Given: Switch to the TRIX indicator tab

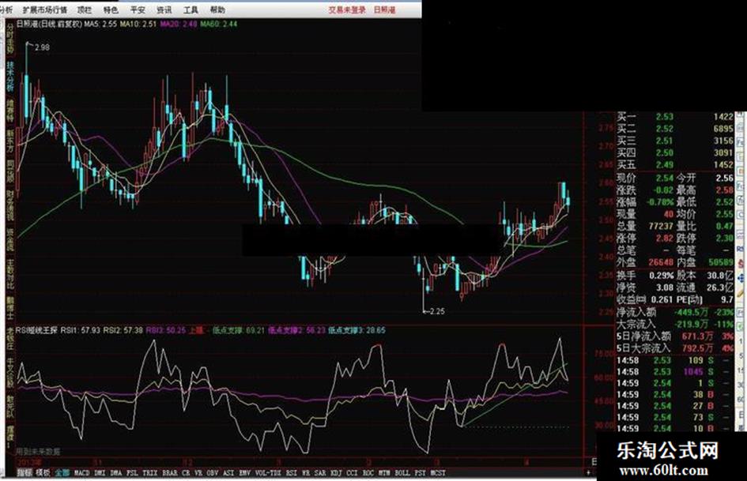Looking at the screenshot, I should point(150,473).
